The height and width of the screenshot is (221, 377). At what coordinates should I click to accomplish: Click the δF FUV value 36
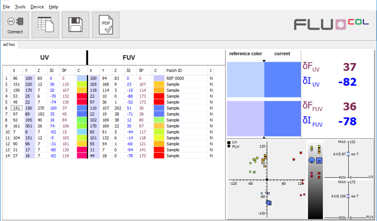pyautogui.click(x=350, y=106)
